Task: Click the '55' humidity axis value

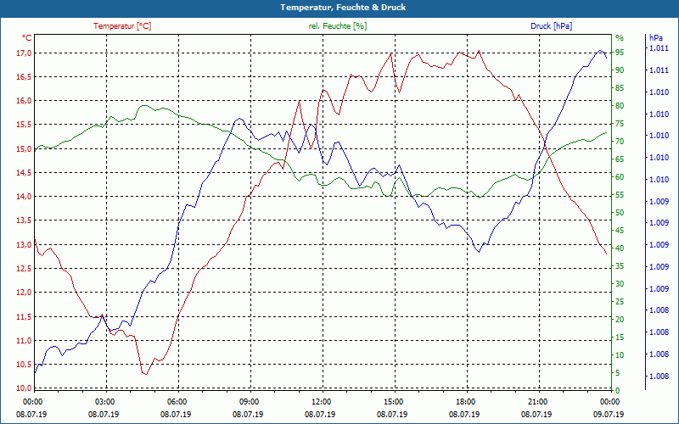Action: [620, 195]
